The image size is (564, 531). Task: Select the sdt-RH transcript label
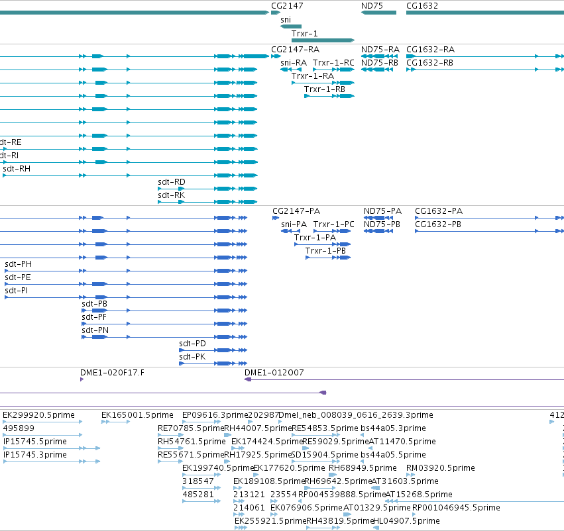pyautogui.click(x=17, y=168)
